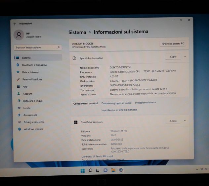The width and height of the screenshot is (209, 186).
Task: Focus the 'Trova un'impostazione' search field
Action: 38,47
